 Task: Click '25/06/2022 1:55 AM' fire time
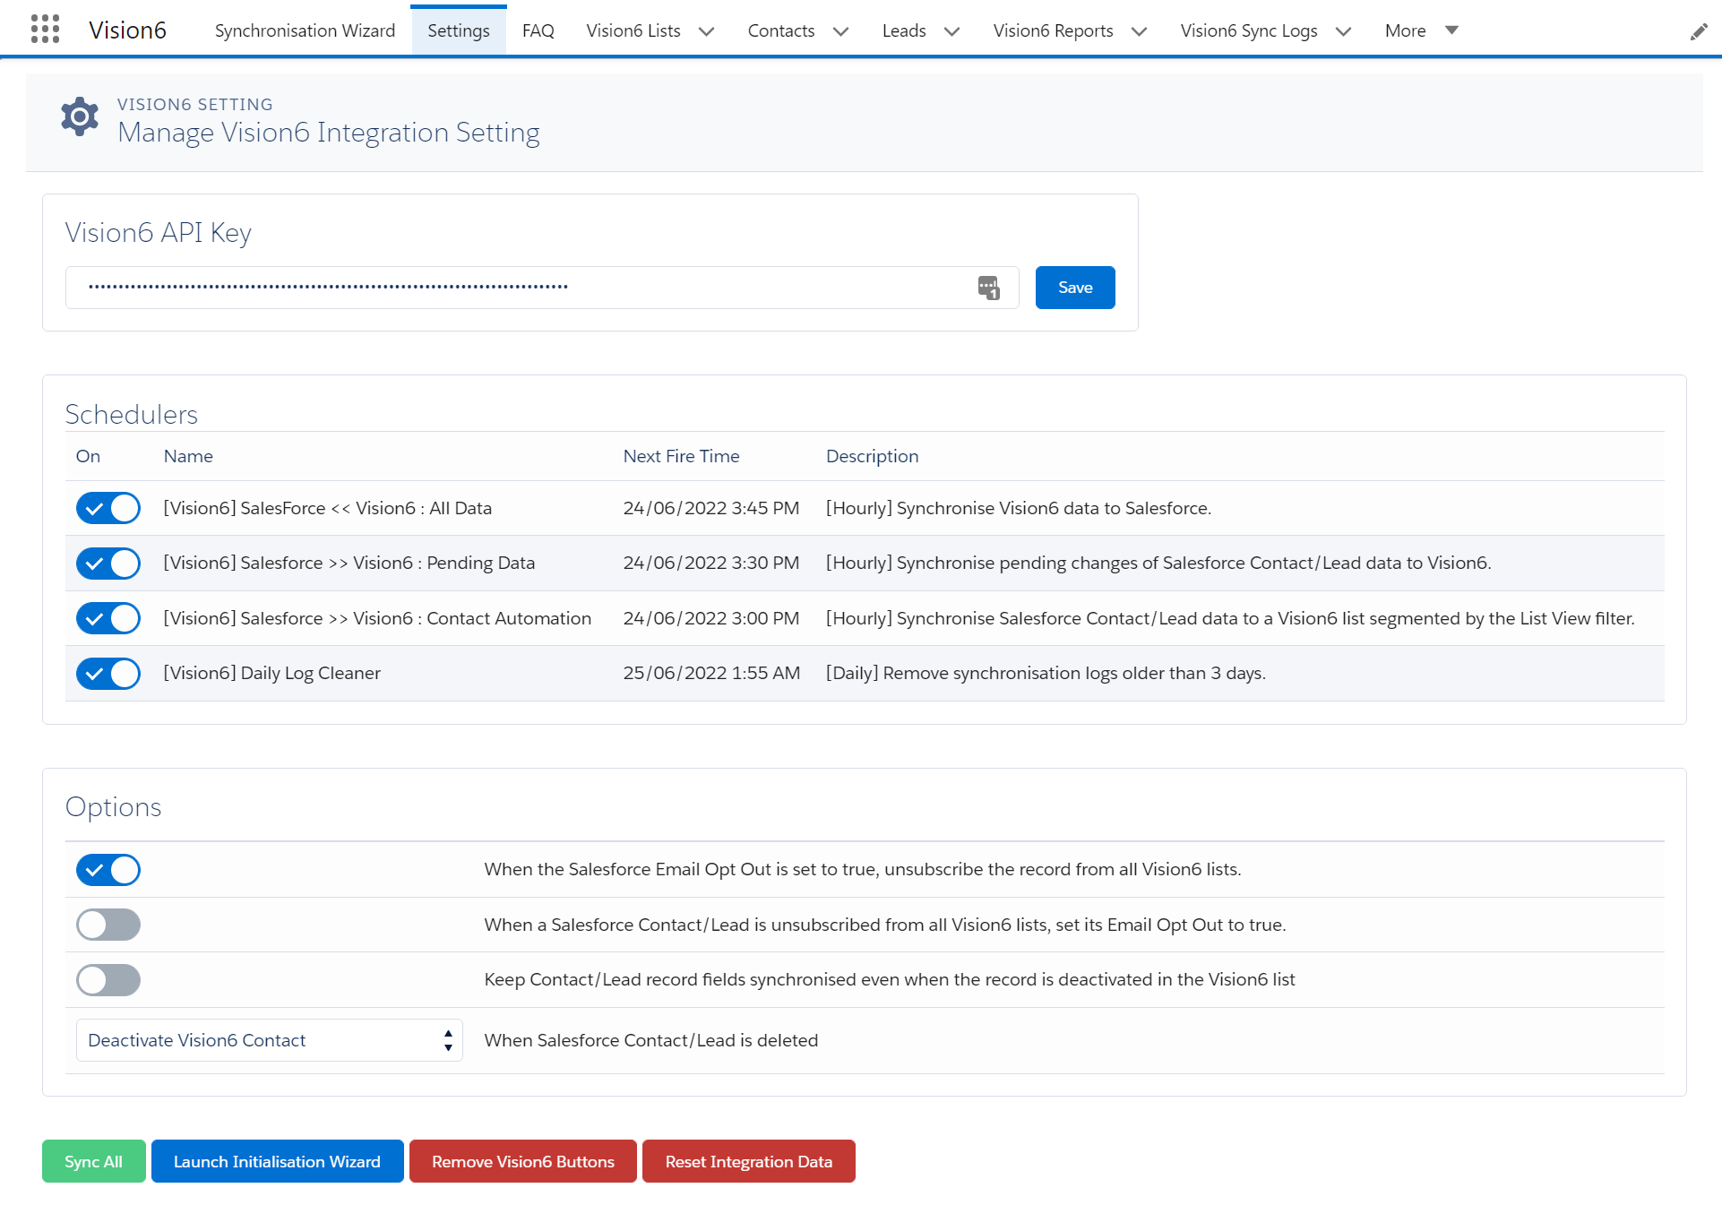pyautogui.click(x=712, y=673)
